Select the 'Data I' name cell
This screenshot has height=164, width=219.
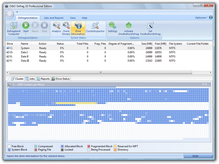coord(24,52)
